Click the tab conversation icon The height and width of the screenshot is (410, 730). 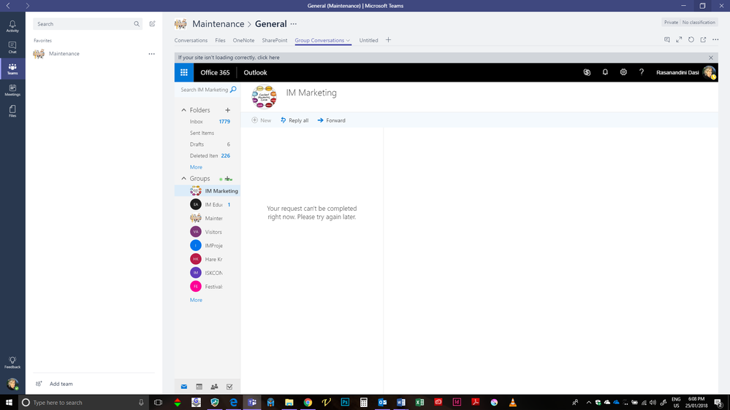tap(666, 40)
